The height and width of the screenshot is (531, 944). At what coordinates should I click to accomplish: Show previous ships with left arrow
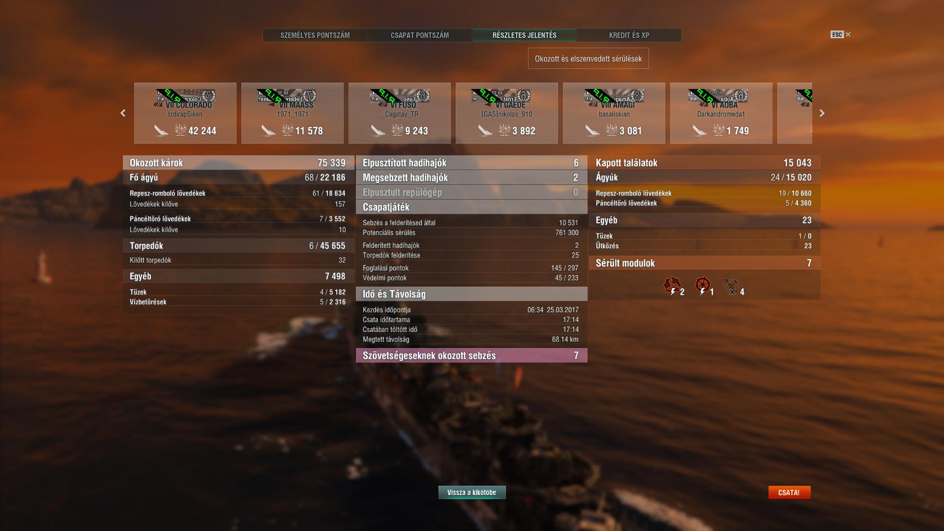tap(123, 113)
